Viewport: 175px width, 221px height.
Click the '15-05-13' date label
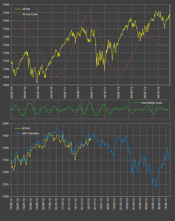pos(153,204)
